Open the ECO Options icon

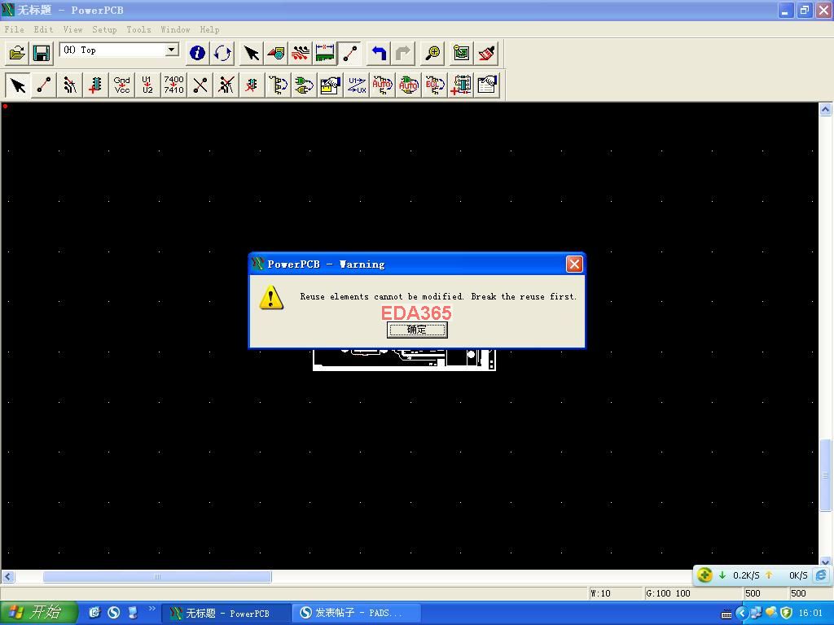[486, 85]
